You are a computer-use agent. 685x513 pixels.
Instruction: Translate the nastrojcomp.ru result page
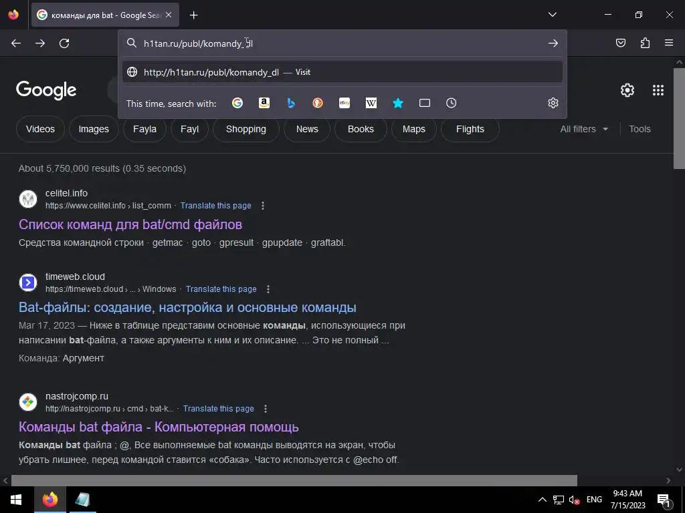point(219,409)
